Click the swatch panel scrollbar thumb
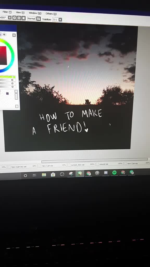 [16, 96]
